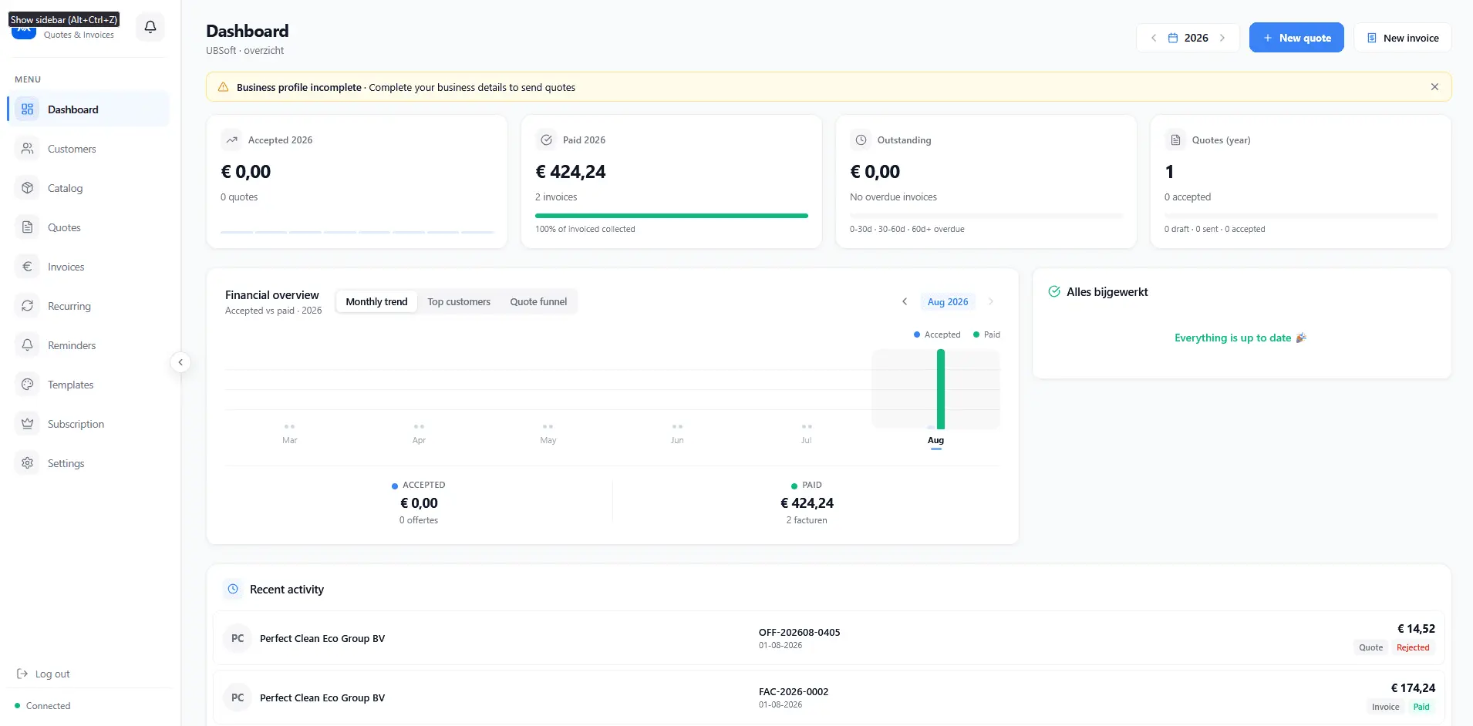Go to next year after 2026
The width and height of the screenshot is (1473, 726).
[1222, 38]
